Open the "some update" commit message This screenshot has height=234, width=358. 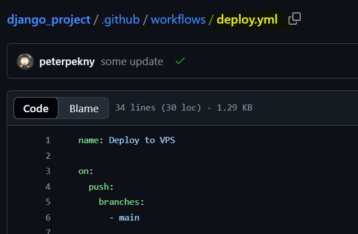[132, 61]
